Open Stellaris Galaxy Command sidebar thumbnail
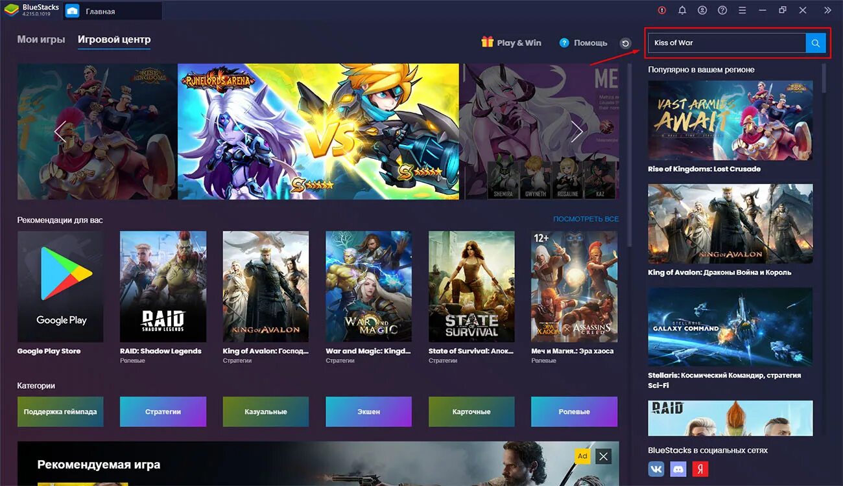 (730, 327)
